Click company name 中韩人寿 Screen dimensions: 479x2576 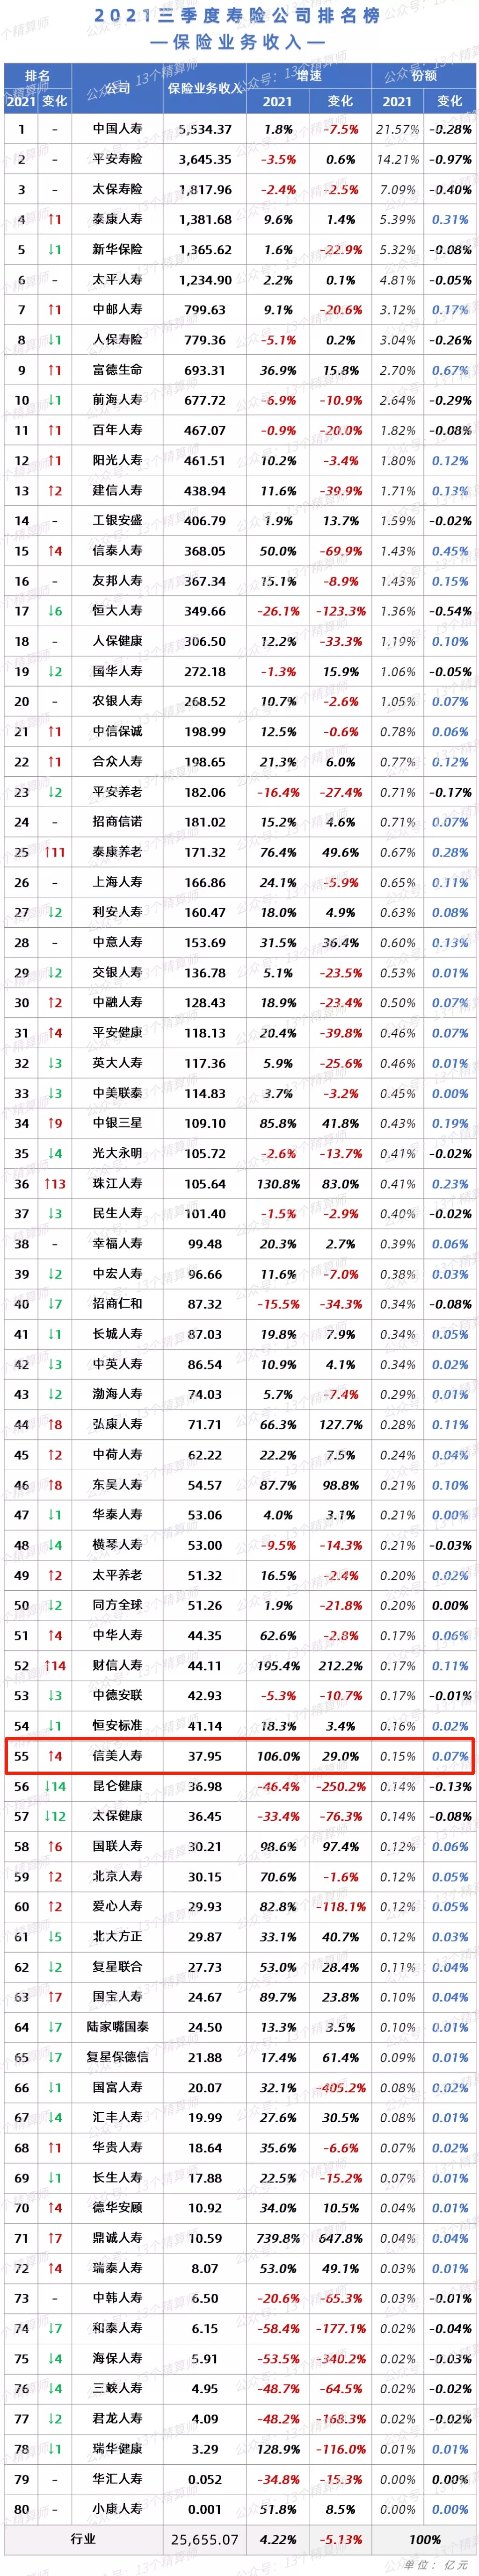pyautogui.click(x=117, y=2298)
